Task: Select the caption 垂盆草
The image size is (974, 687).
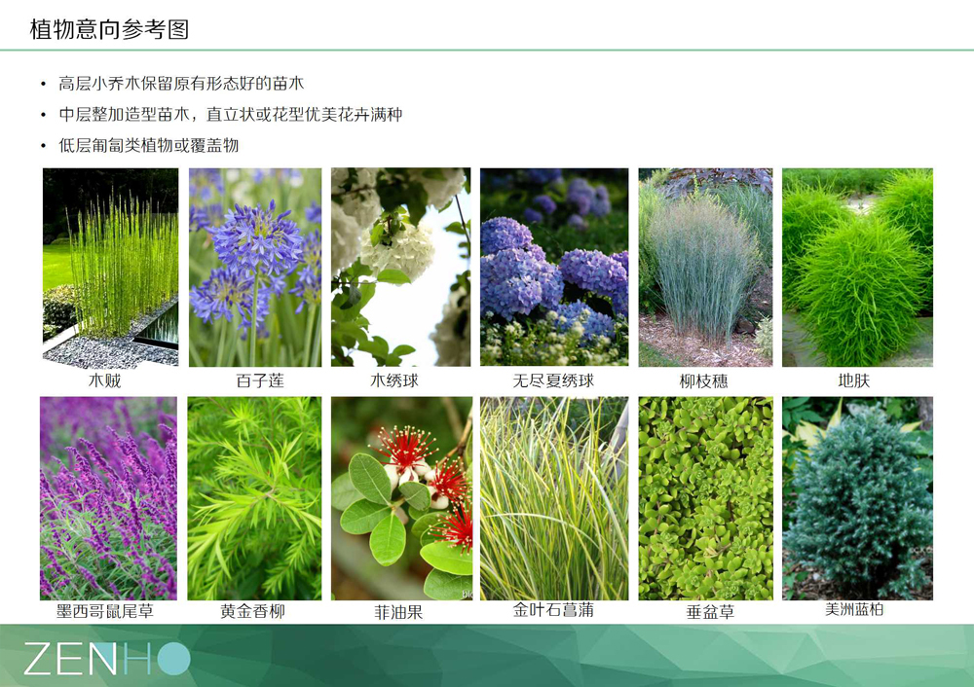Action: (x=711, y=612)
